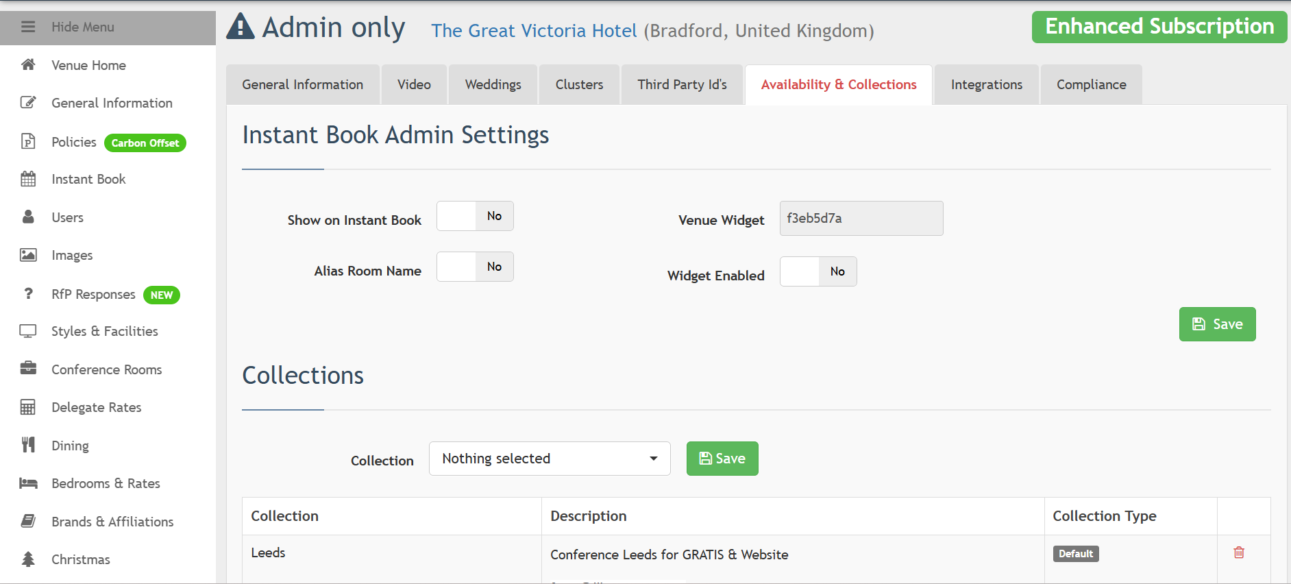Click the Images picture icon
Viewport: 1291px width, 584px height.
click(28, 255)
